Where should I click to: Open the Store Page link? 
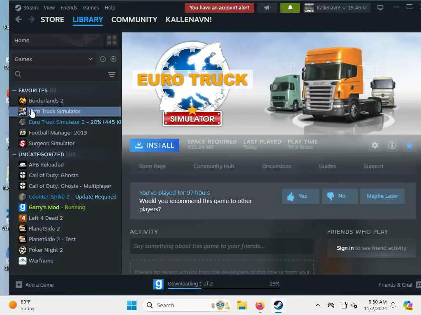[x=152, y=167]
